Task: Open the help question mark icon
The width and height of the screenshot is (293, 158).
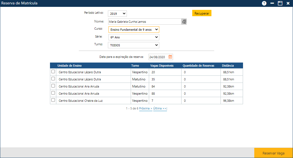Action: (x=264, y=3)
